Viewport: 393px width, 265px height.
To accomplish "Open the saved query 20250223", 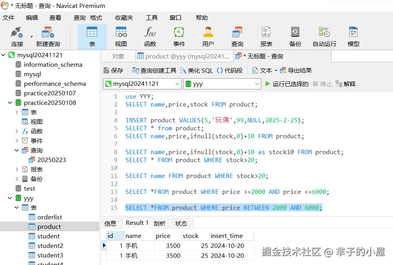I will click(x=51, y=160).
